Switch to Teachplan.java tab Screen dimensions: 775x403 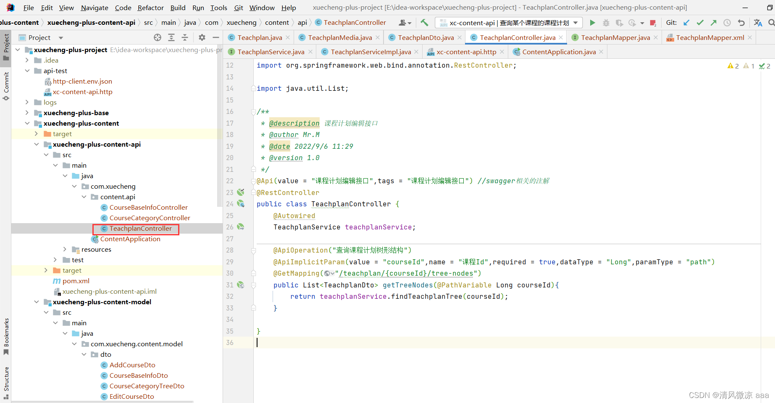260,37
